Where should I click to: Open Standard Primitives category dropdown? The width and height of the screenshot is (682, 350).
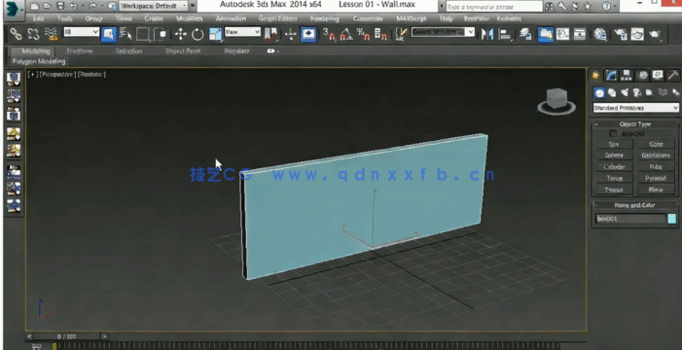coord(635,108)
